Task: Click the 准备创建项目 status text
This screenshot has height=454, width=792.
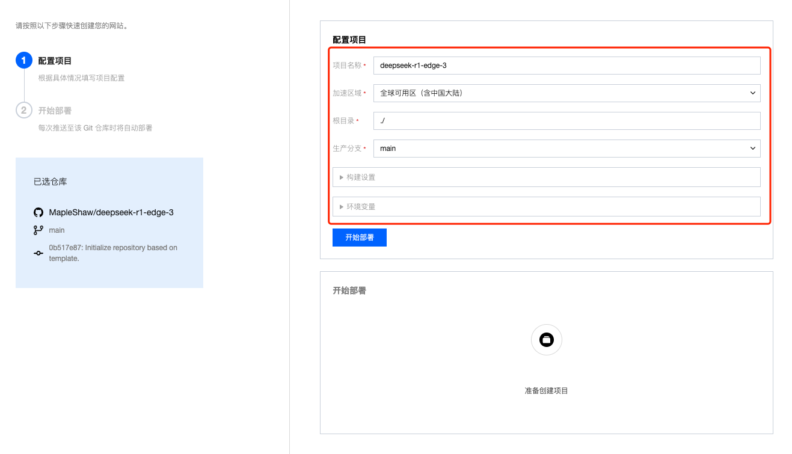Action: pos(546,391)
